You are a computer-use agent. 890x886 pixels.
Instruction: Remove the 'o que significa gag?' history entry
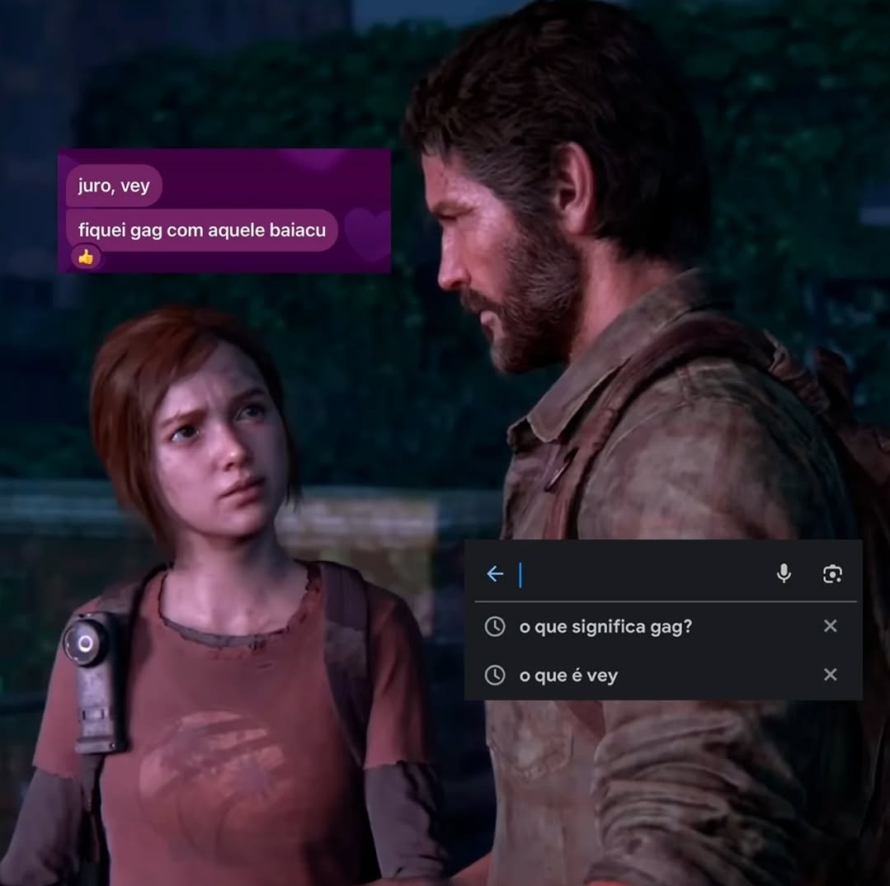tap(830, 626)
